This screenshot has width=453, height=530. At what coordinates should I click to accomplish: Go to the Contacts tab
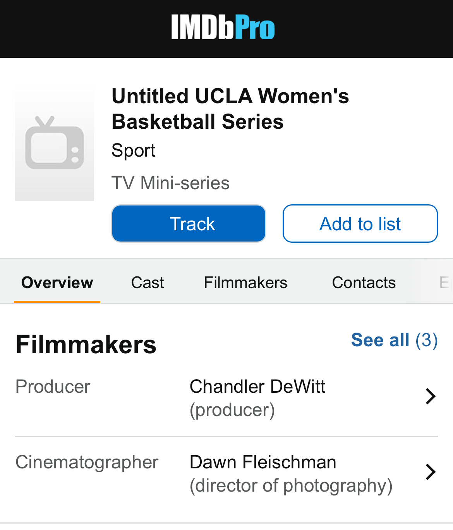[364, 282]
